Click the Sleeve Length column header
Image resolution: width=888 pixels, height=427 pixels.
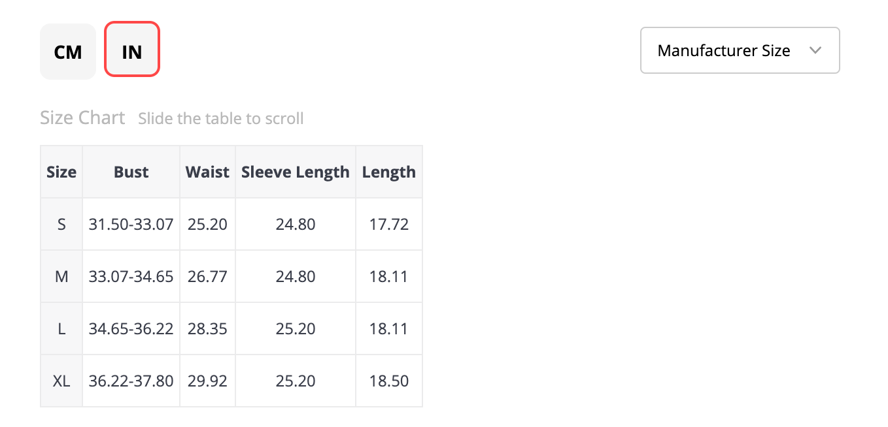[296, 172]
